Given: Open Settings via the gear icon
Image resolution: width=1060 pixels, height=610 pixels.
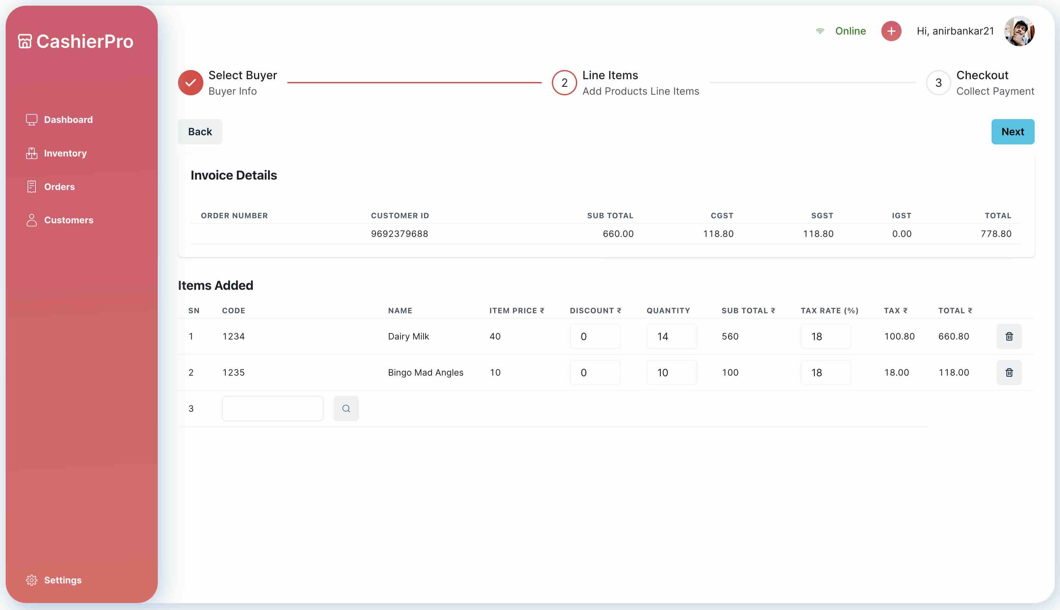Looking at the screenshot, I should (31, 580).
